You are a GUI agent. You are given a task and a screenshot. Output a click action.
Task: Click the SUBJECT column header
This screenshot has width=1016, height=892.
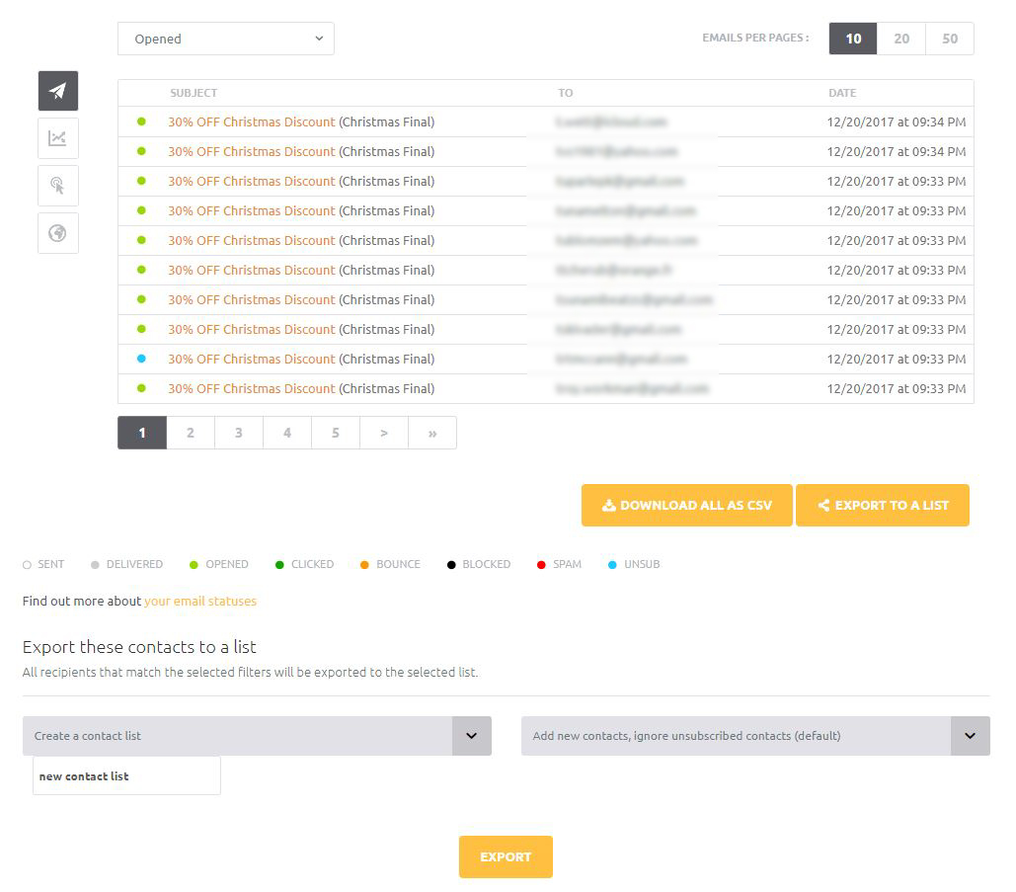pos(194,93)
